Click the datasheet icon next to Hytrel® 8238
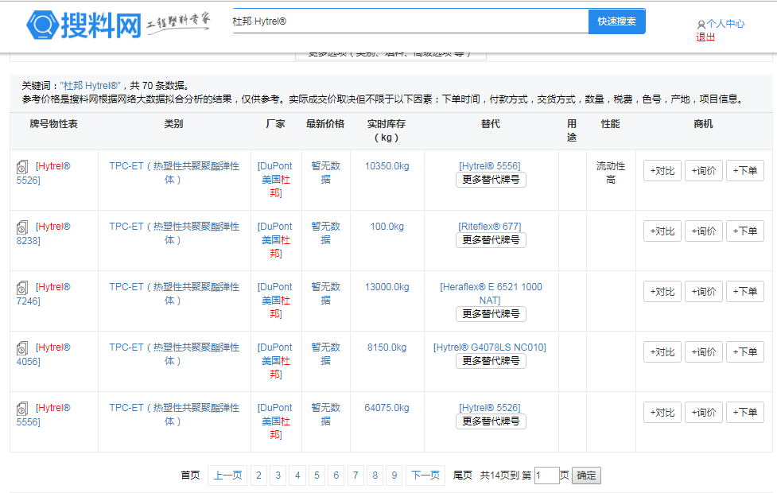This screenshot has width=777, height=493. coord(21,227)
